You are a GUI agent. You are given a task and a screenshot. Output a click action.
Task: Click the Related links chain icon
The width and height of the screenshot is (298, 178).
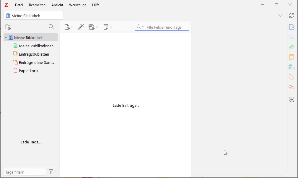(291, 87)
